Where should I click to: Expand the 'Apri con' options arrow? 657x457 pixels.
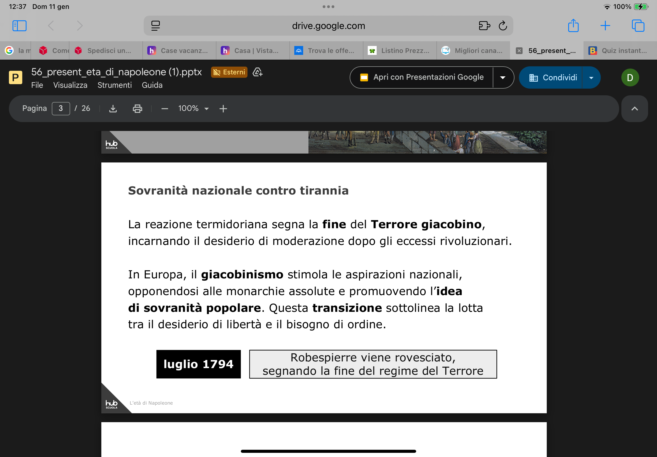(502, 77)
